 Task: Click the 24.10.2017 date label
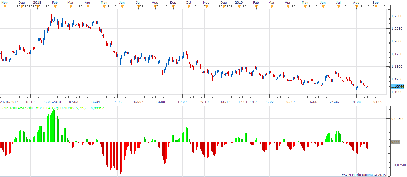9,102
